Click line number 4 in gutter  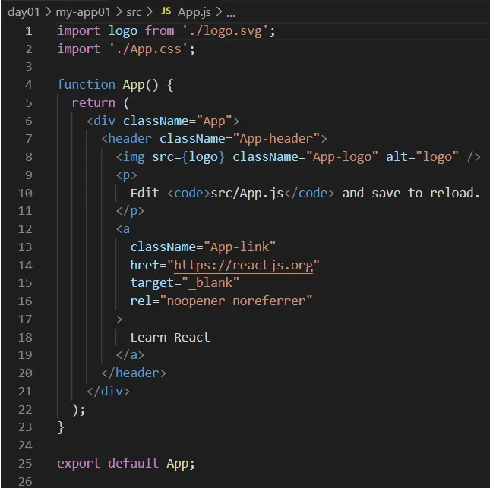tap(29, 85)
